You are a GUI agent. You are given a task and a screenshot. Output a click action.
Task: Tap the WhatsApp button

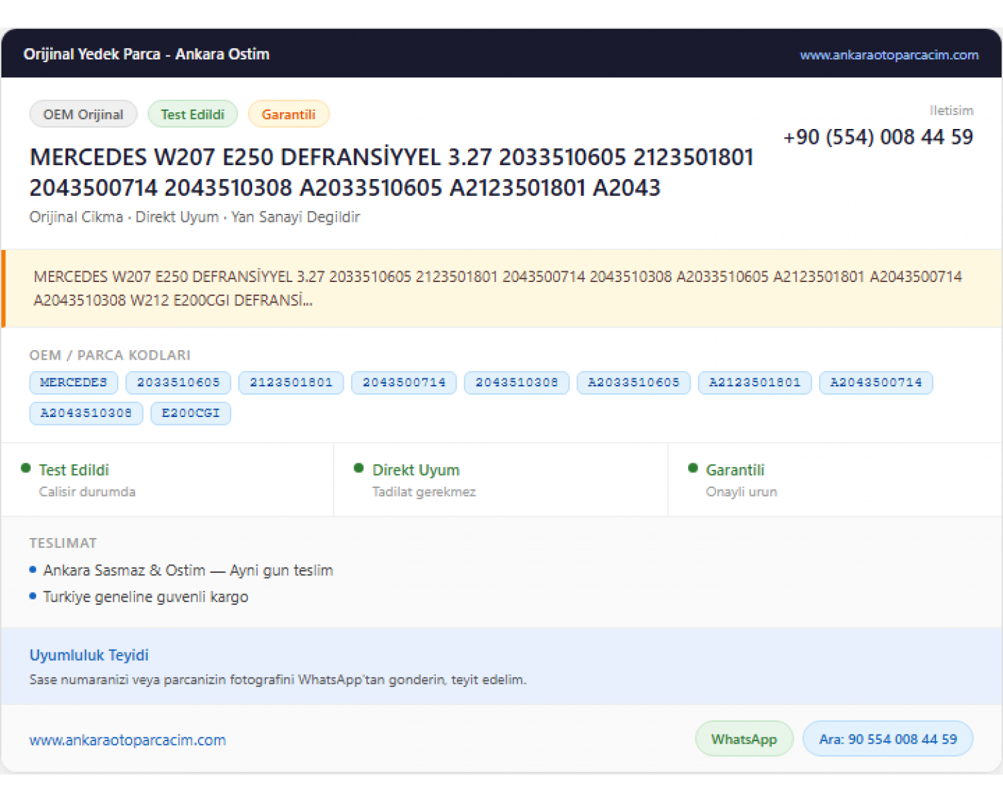click(x=744, y=739)
